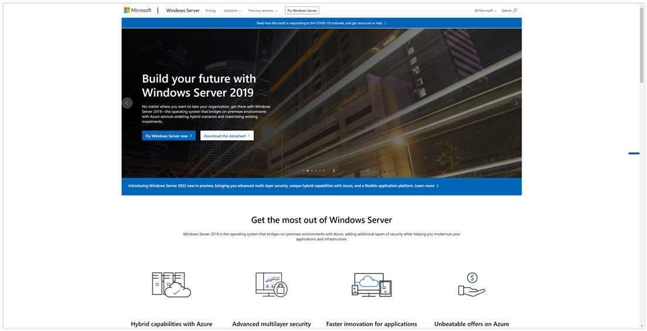Image resolution: width=647 pixels, height=331 pixels.
Task: Click the page vertical scrollbar thumb
Action: pyautogui.click(x=642, y=45)
